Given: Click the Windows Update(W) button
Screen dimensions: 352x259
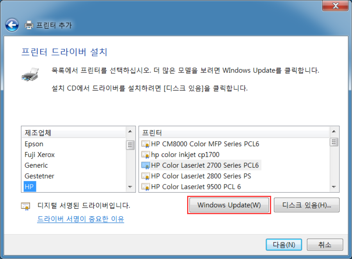Looking at the screenshot, I should coord(229,205).
